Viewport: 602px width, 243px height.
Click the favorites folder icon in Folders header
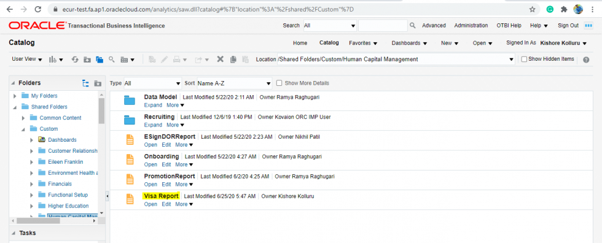point(98,83)
